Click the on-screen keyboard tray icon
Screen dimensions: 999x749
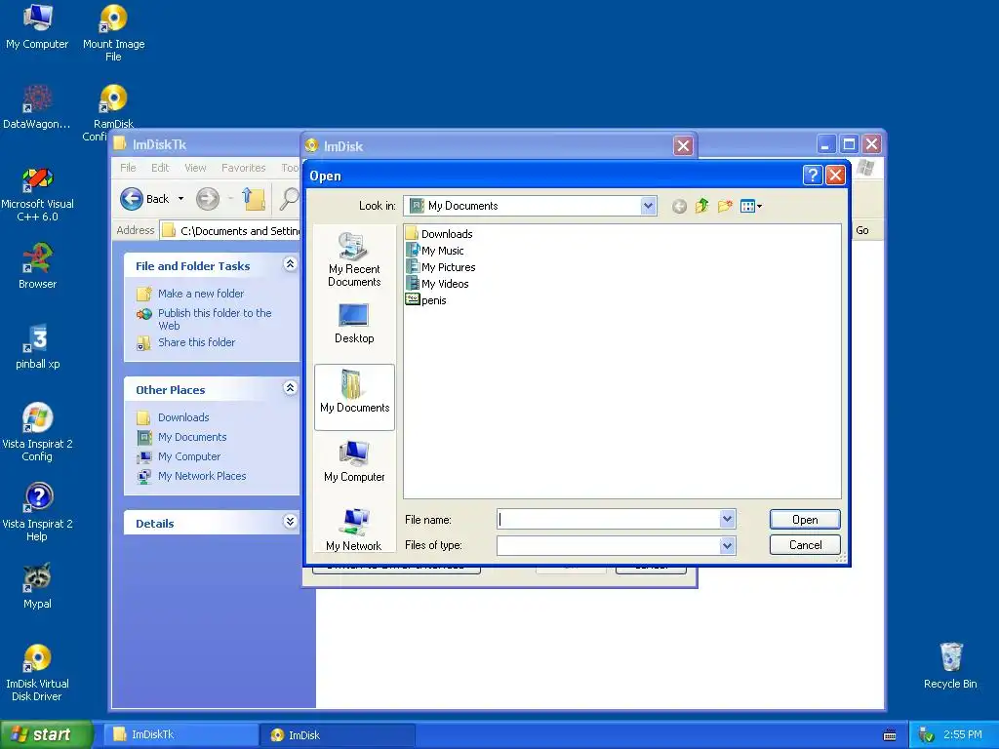(890, 735)
